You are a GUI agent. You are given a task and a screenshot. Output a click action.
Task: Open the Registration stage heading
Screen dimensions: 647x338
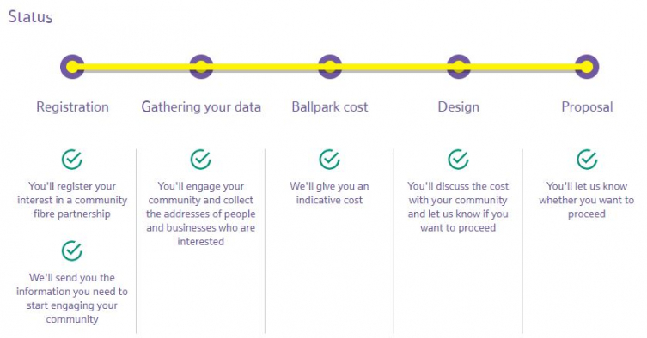tap(73, 107)
